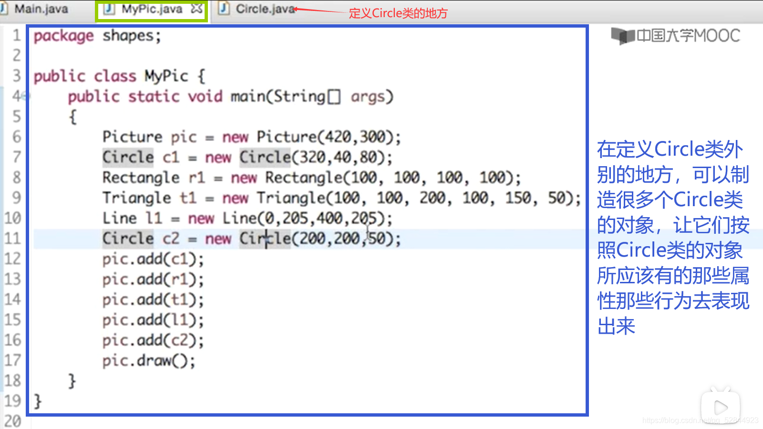Screen dimensions: 763x429
Task: Click 'pic.add(c1);' statement
Action: (x=153, y=259)
